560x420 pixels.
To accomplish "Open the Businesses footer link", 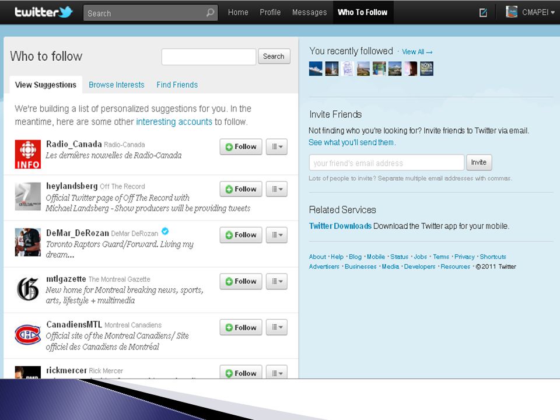I will pos(360,267).
